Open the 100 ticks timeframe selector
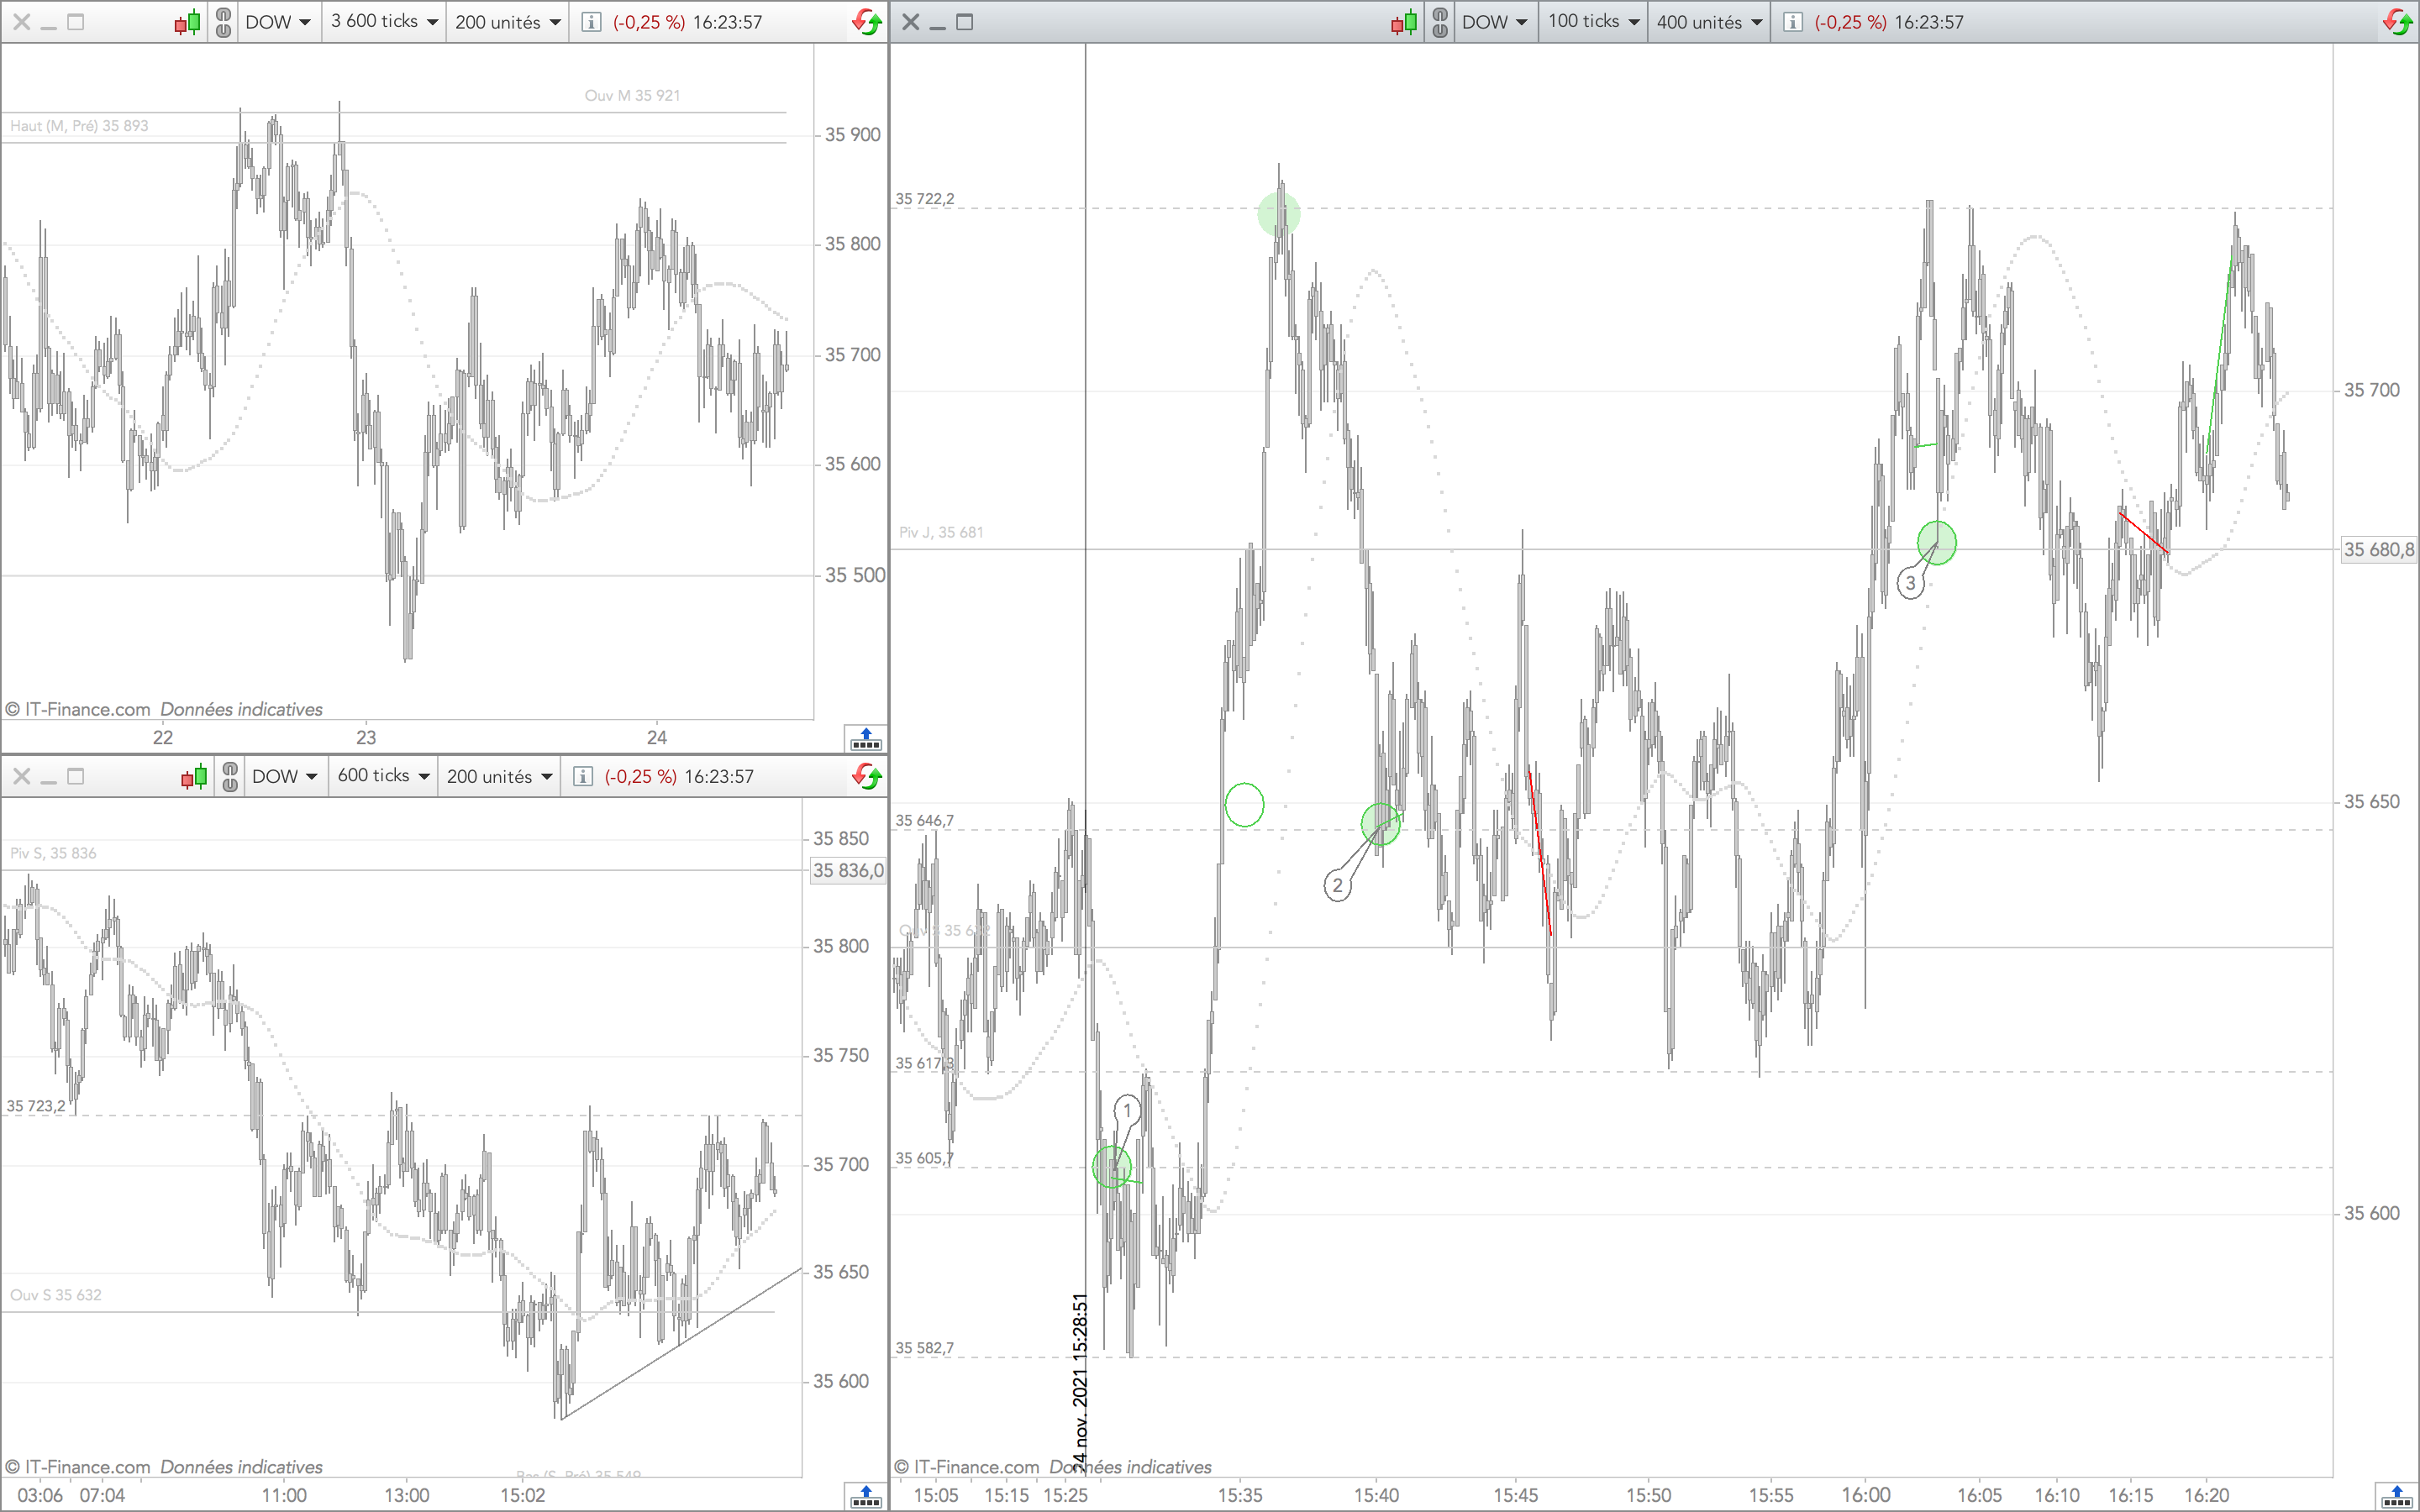This screenshot has height=1512, width=2420. [x=1593, y=22]
